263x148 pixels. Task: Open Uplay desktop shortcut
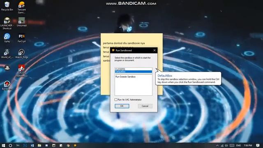tap(7, 38)
